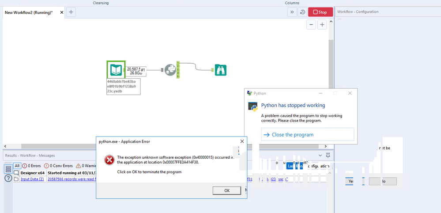
Task: Open the Input Data (2) message link
Action: (x=32, y=179)
